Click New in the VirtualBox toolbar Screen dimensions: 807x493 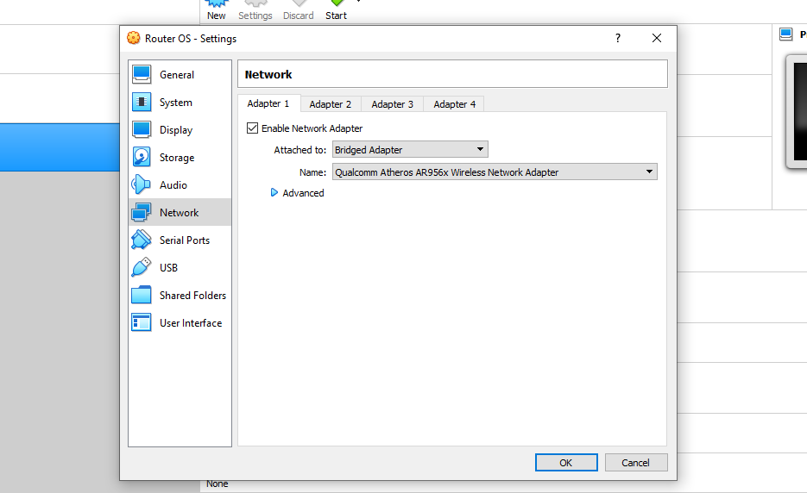coord(216,11)
